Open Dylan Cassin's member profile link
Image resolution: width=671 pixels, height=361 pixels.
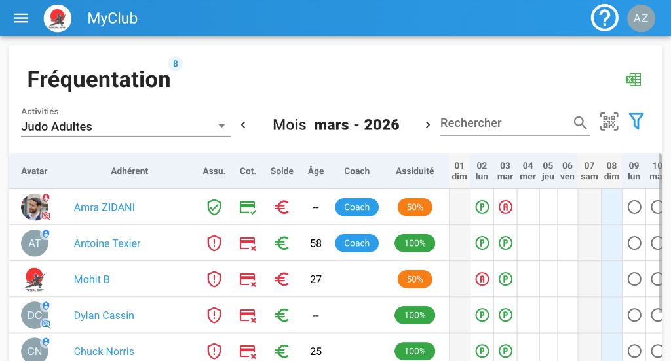click(x=104, y=315)
